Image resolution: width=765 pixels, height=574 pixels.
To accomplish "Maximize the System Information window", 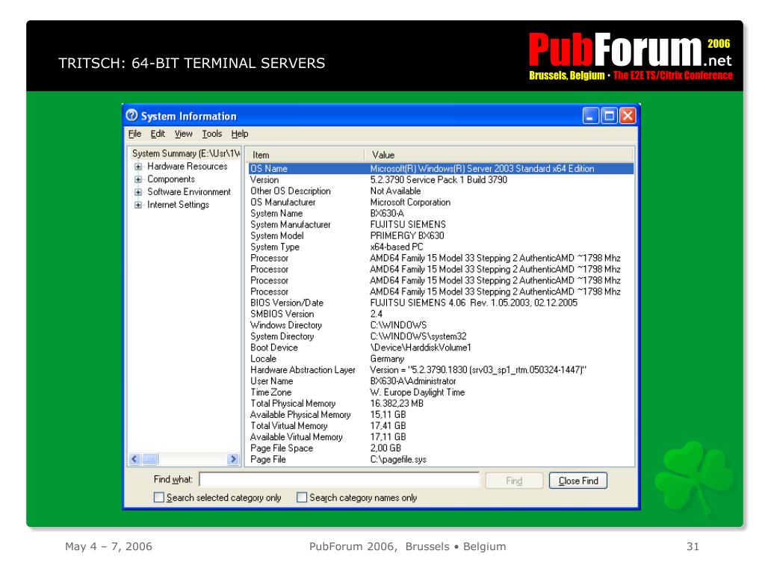I will 609,116.
